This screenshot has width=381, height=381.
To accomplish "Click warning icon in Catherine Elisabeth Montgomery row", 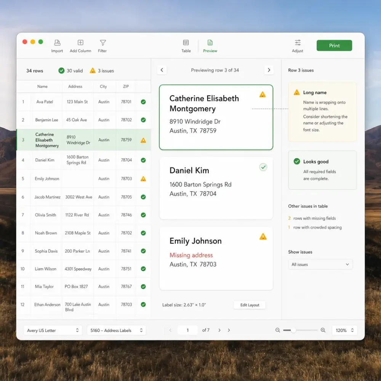I will point(143,140).
